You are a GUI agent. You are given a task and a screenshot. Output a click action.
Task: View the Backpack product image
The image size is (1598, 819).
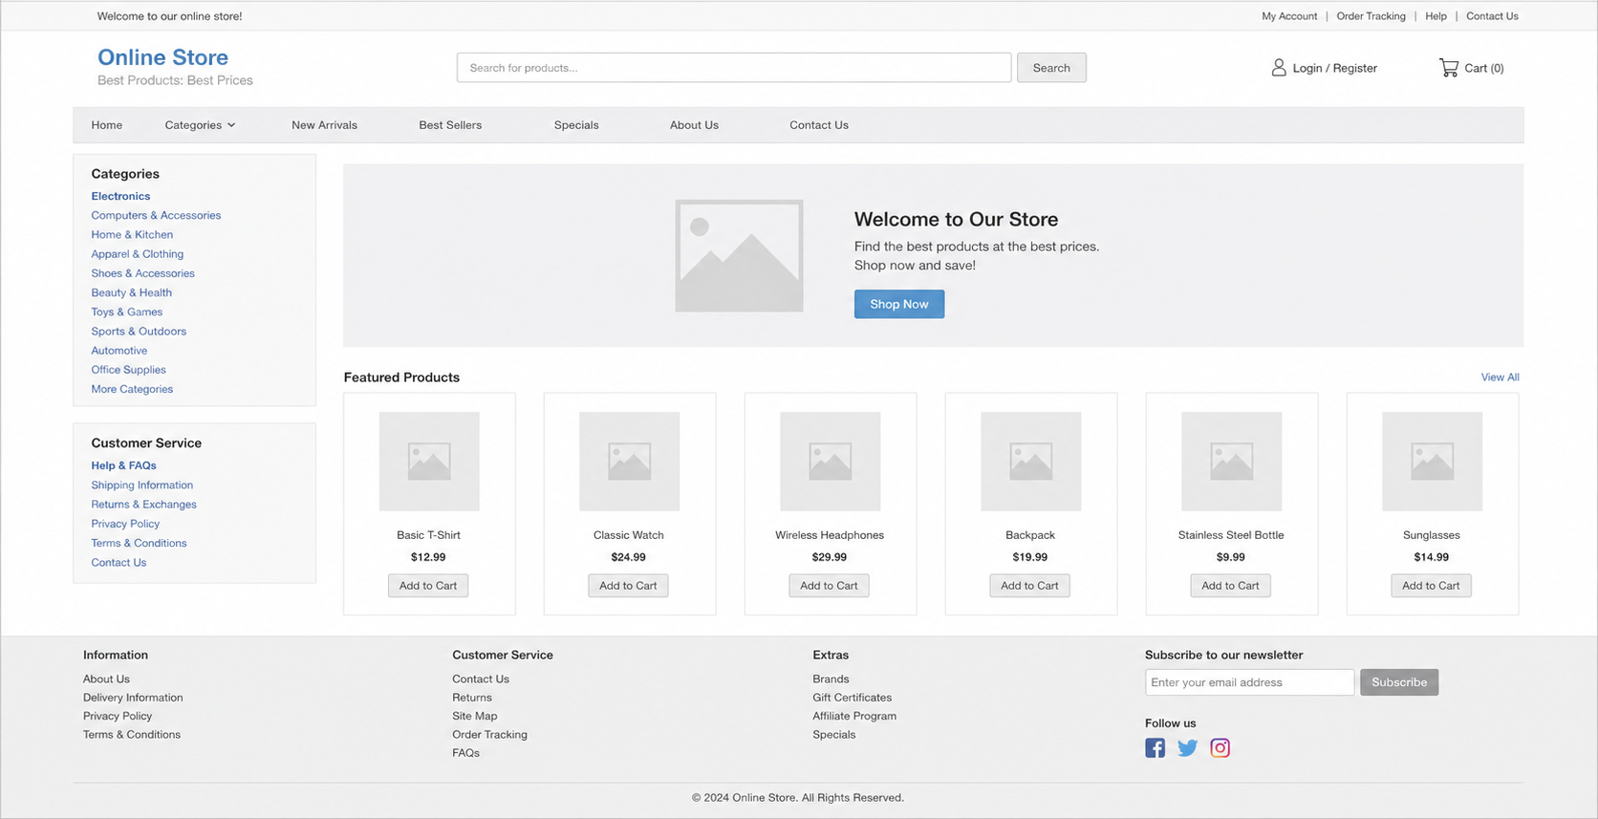1030,462
